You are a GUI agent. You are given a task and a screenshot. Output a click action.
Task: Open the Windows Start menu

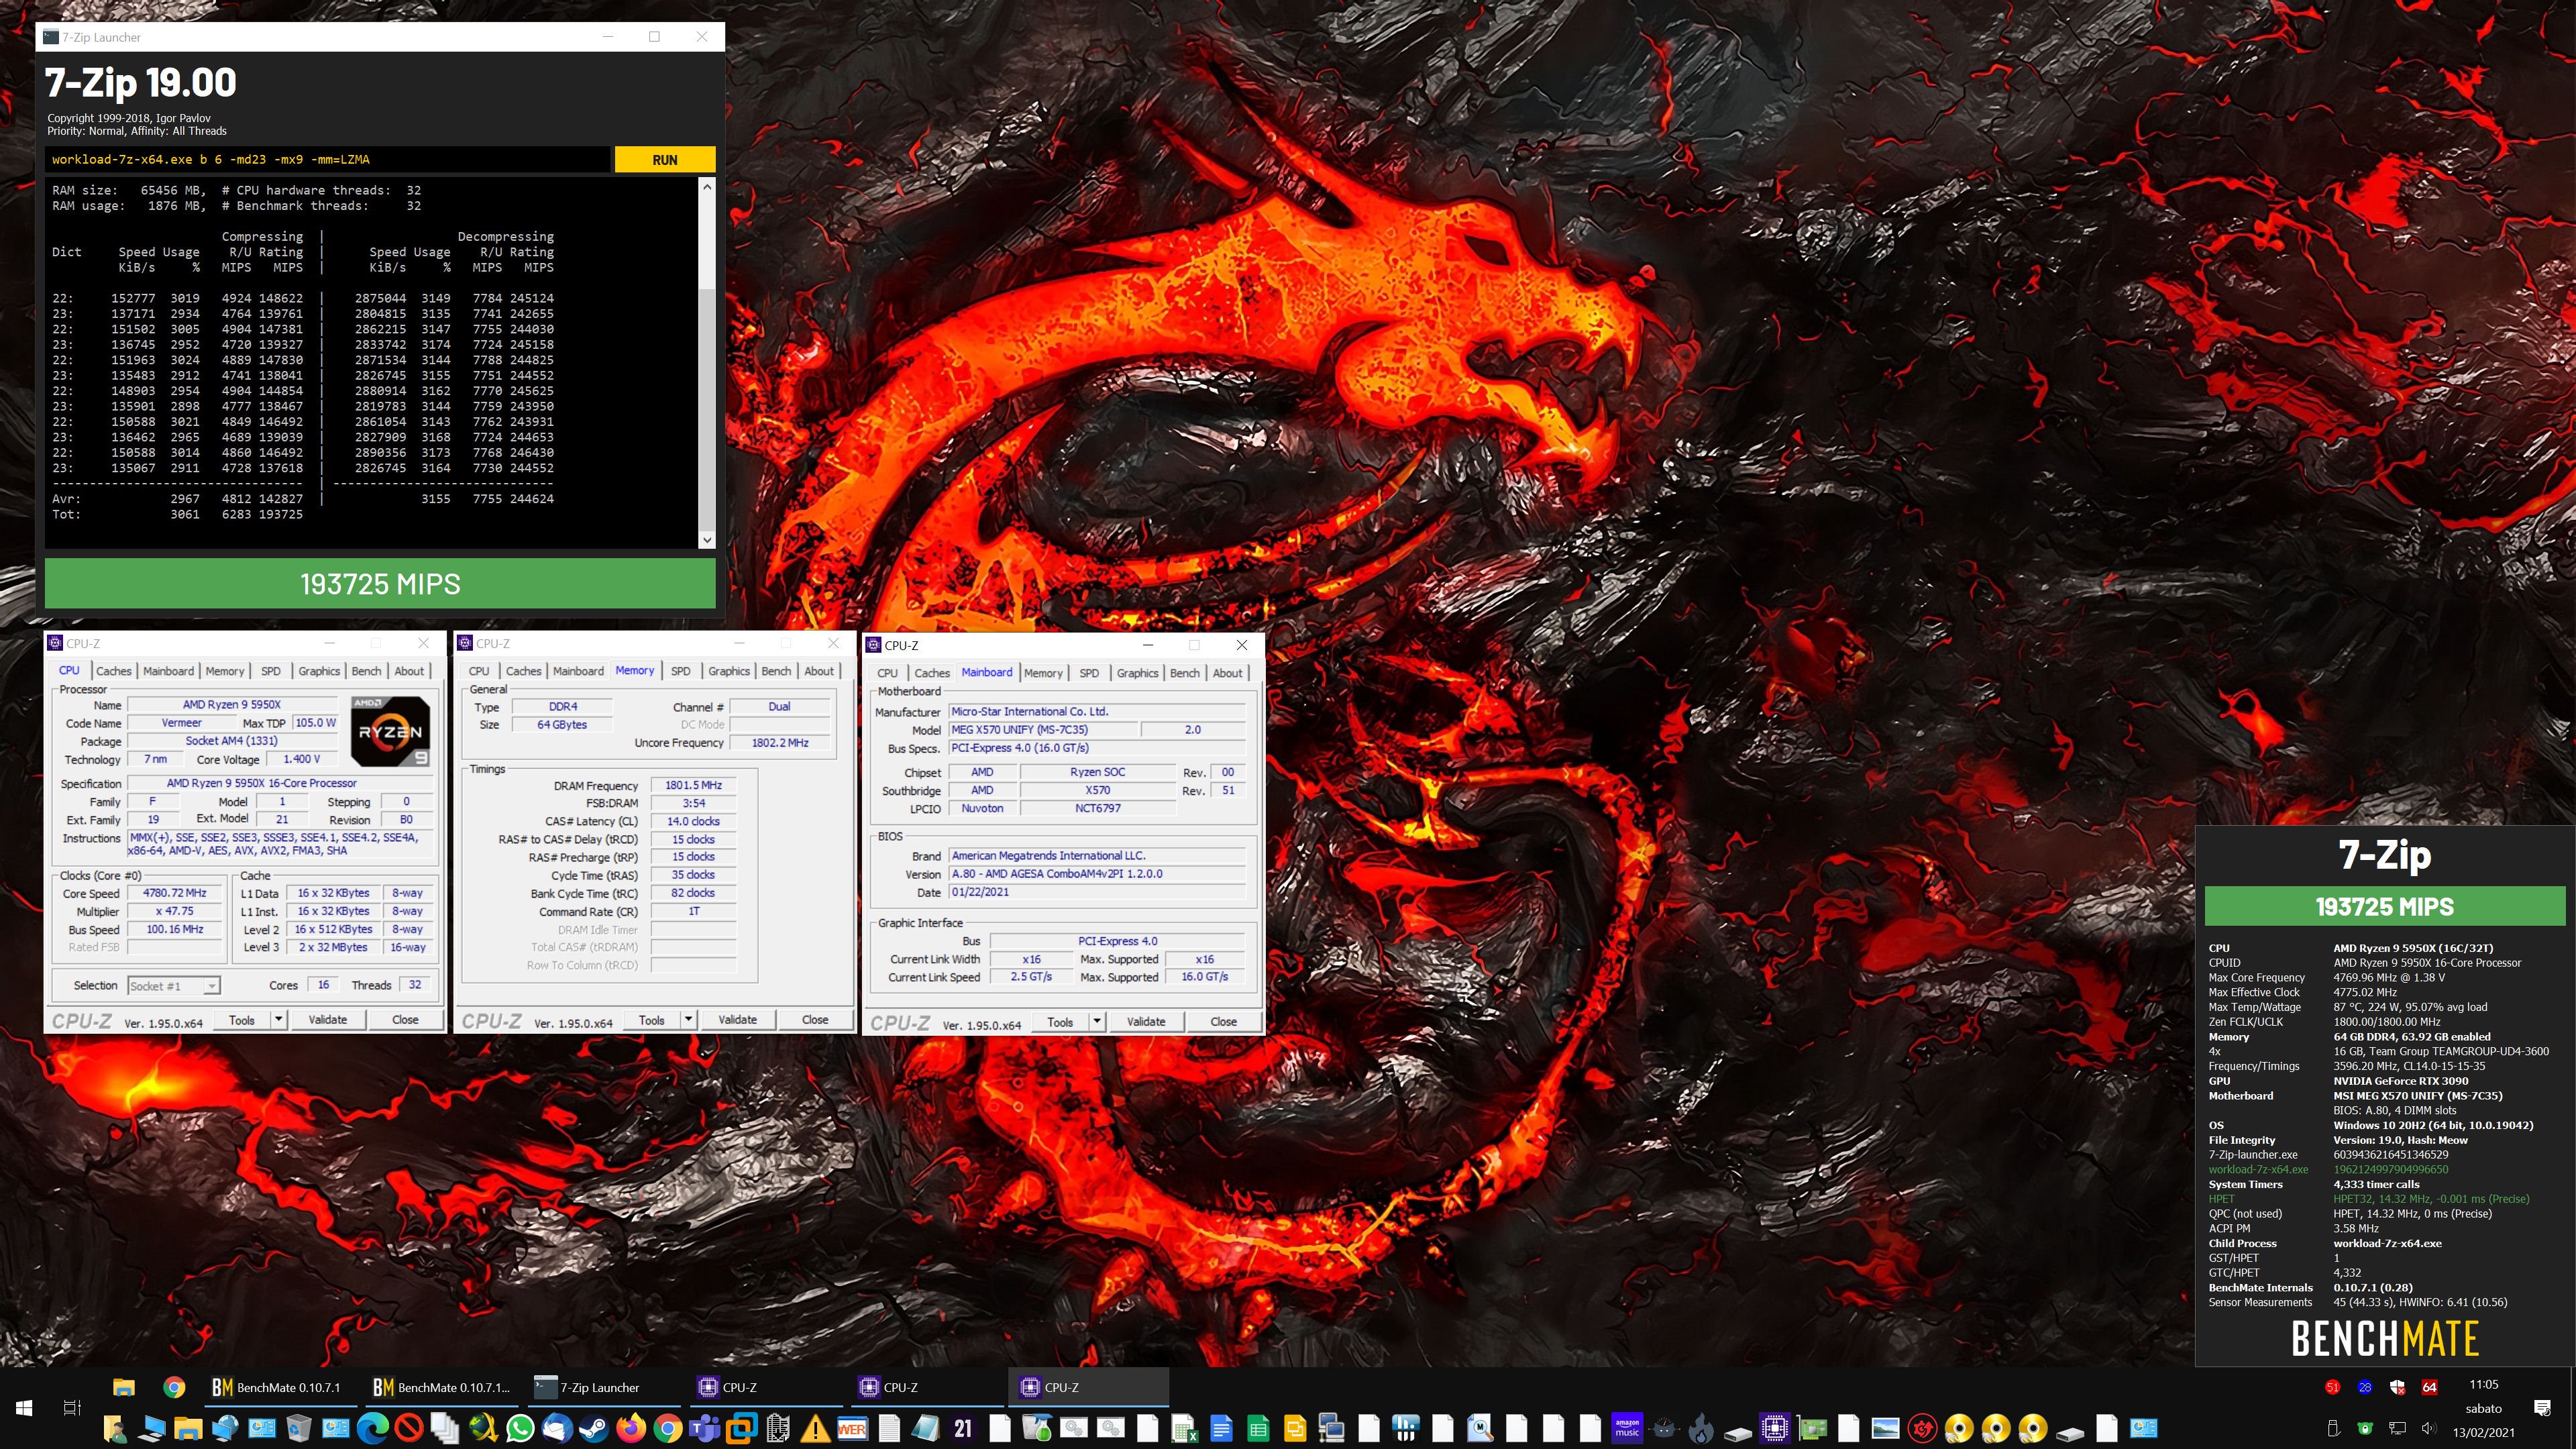[24, 1408]
